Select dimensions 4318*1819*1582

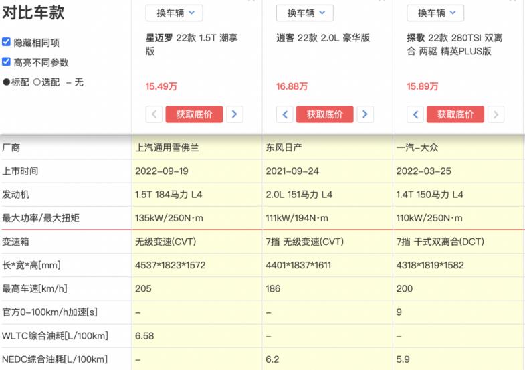pos(430,265)
